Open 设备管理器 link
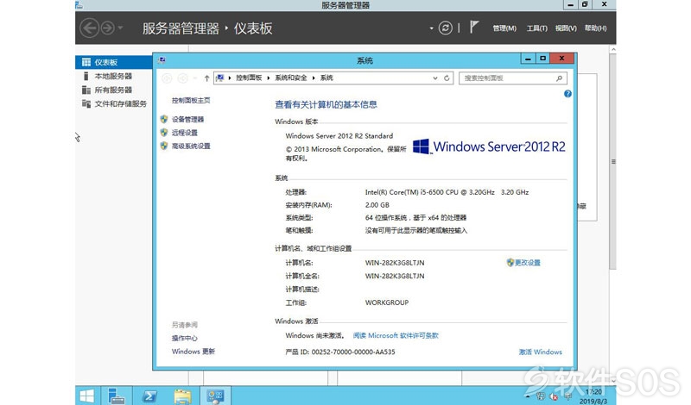The width and height of the screenshot is (691, 405). pyautogui.click(x=187, y=119)
